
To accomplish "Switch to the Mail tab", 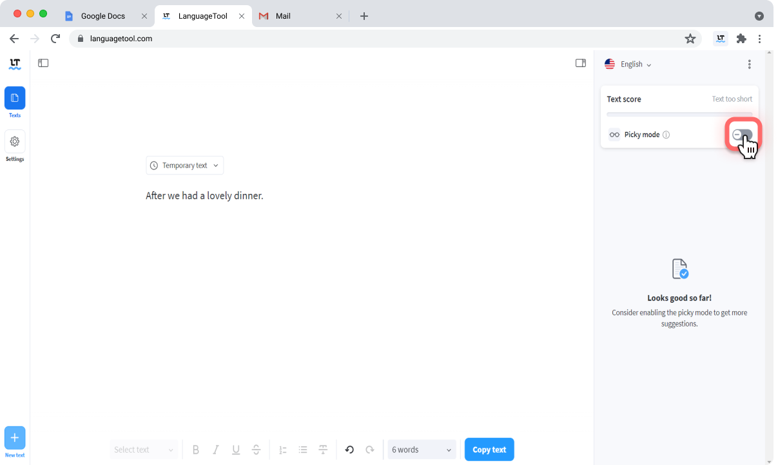I will pos(283,16).
